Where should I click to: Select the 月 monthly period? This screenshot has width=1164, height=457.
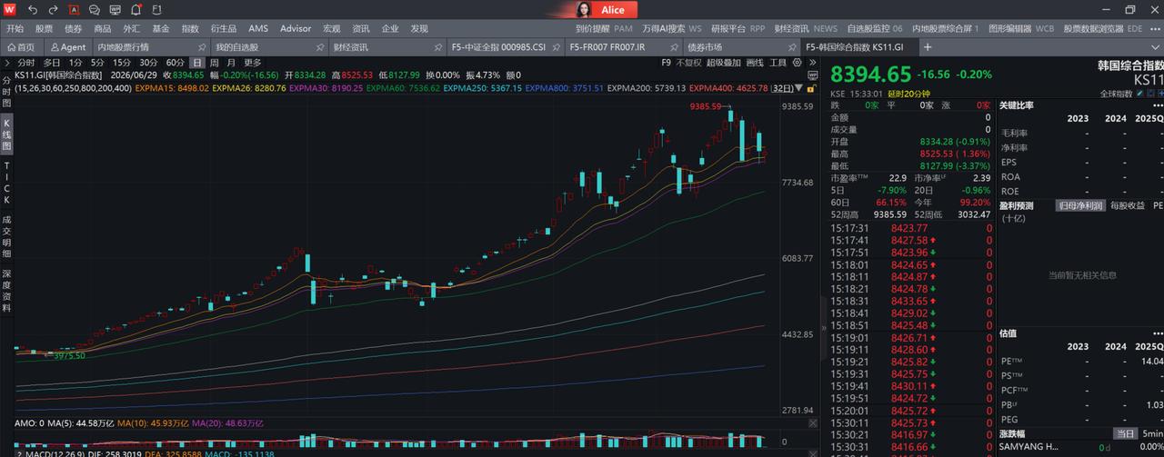(x=231, y=63)
